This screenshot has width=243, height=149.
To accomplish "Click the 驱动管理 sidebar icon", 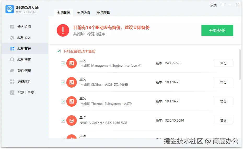I will [12, 49].
